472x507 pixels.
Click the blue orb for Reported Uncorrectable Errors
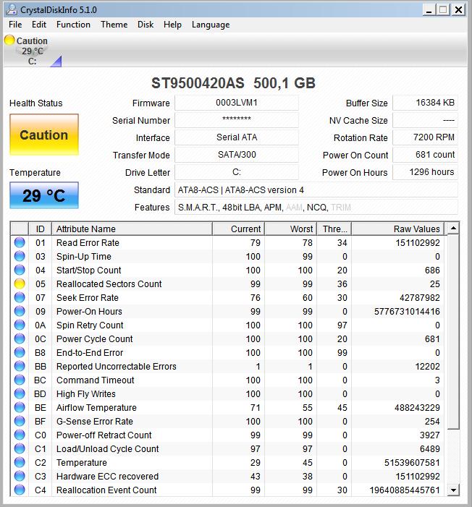(20, 367)
